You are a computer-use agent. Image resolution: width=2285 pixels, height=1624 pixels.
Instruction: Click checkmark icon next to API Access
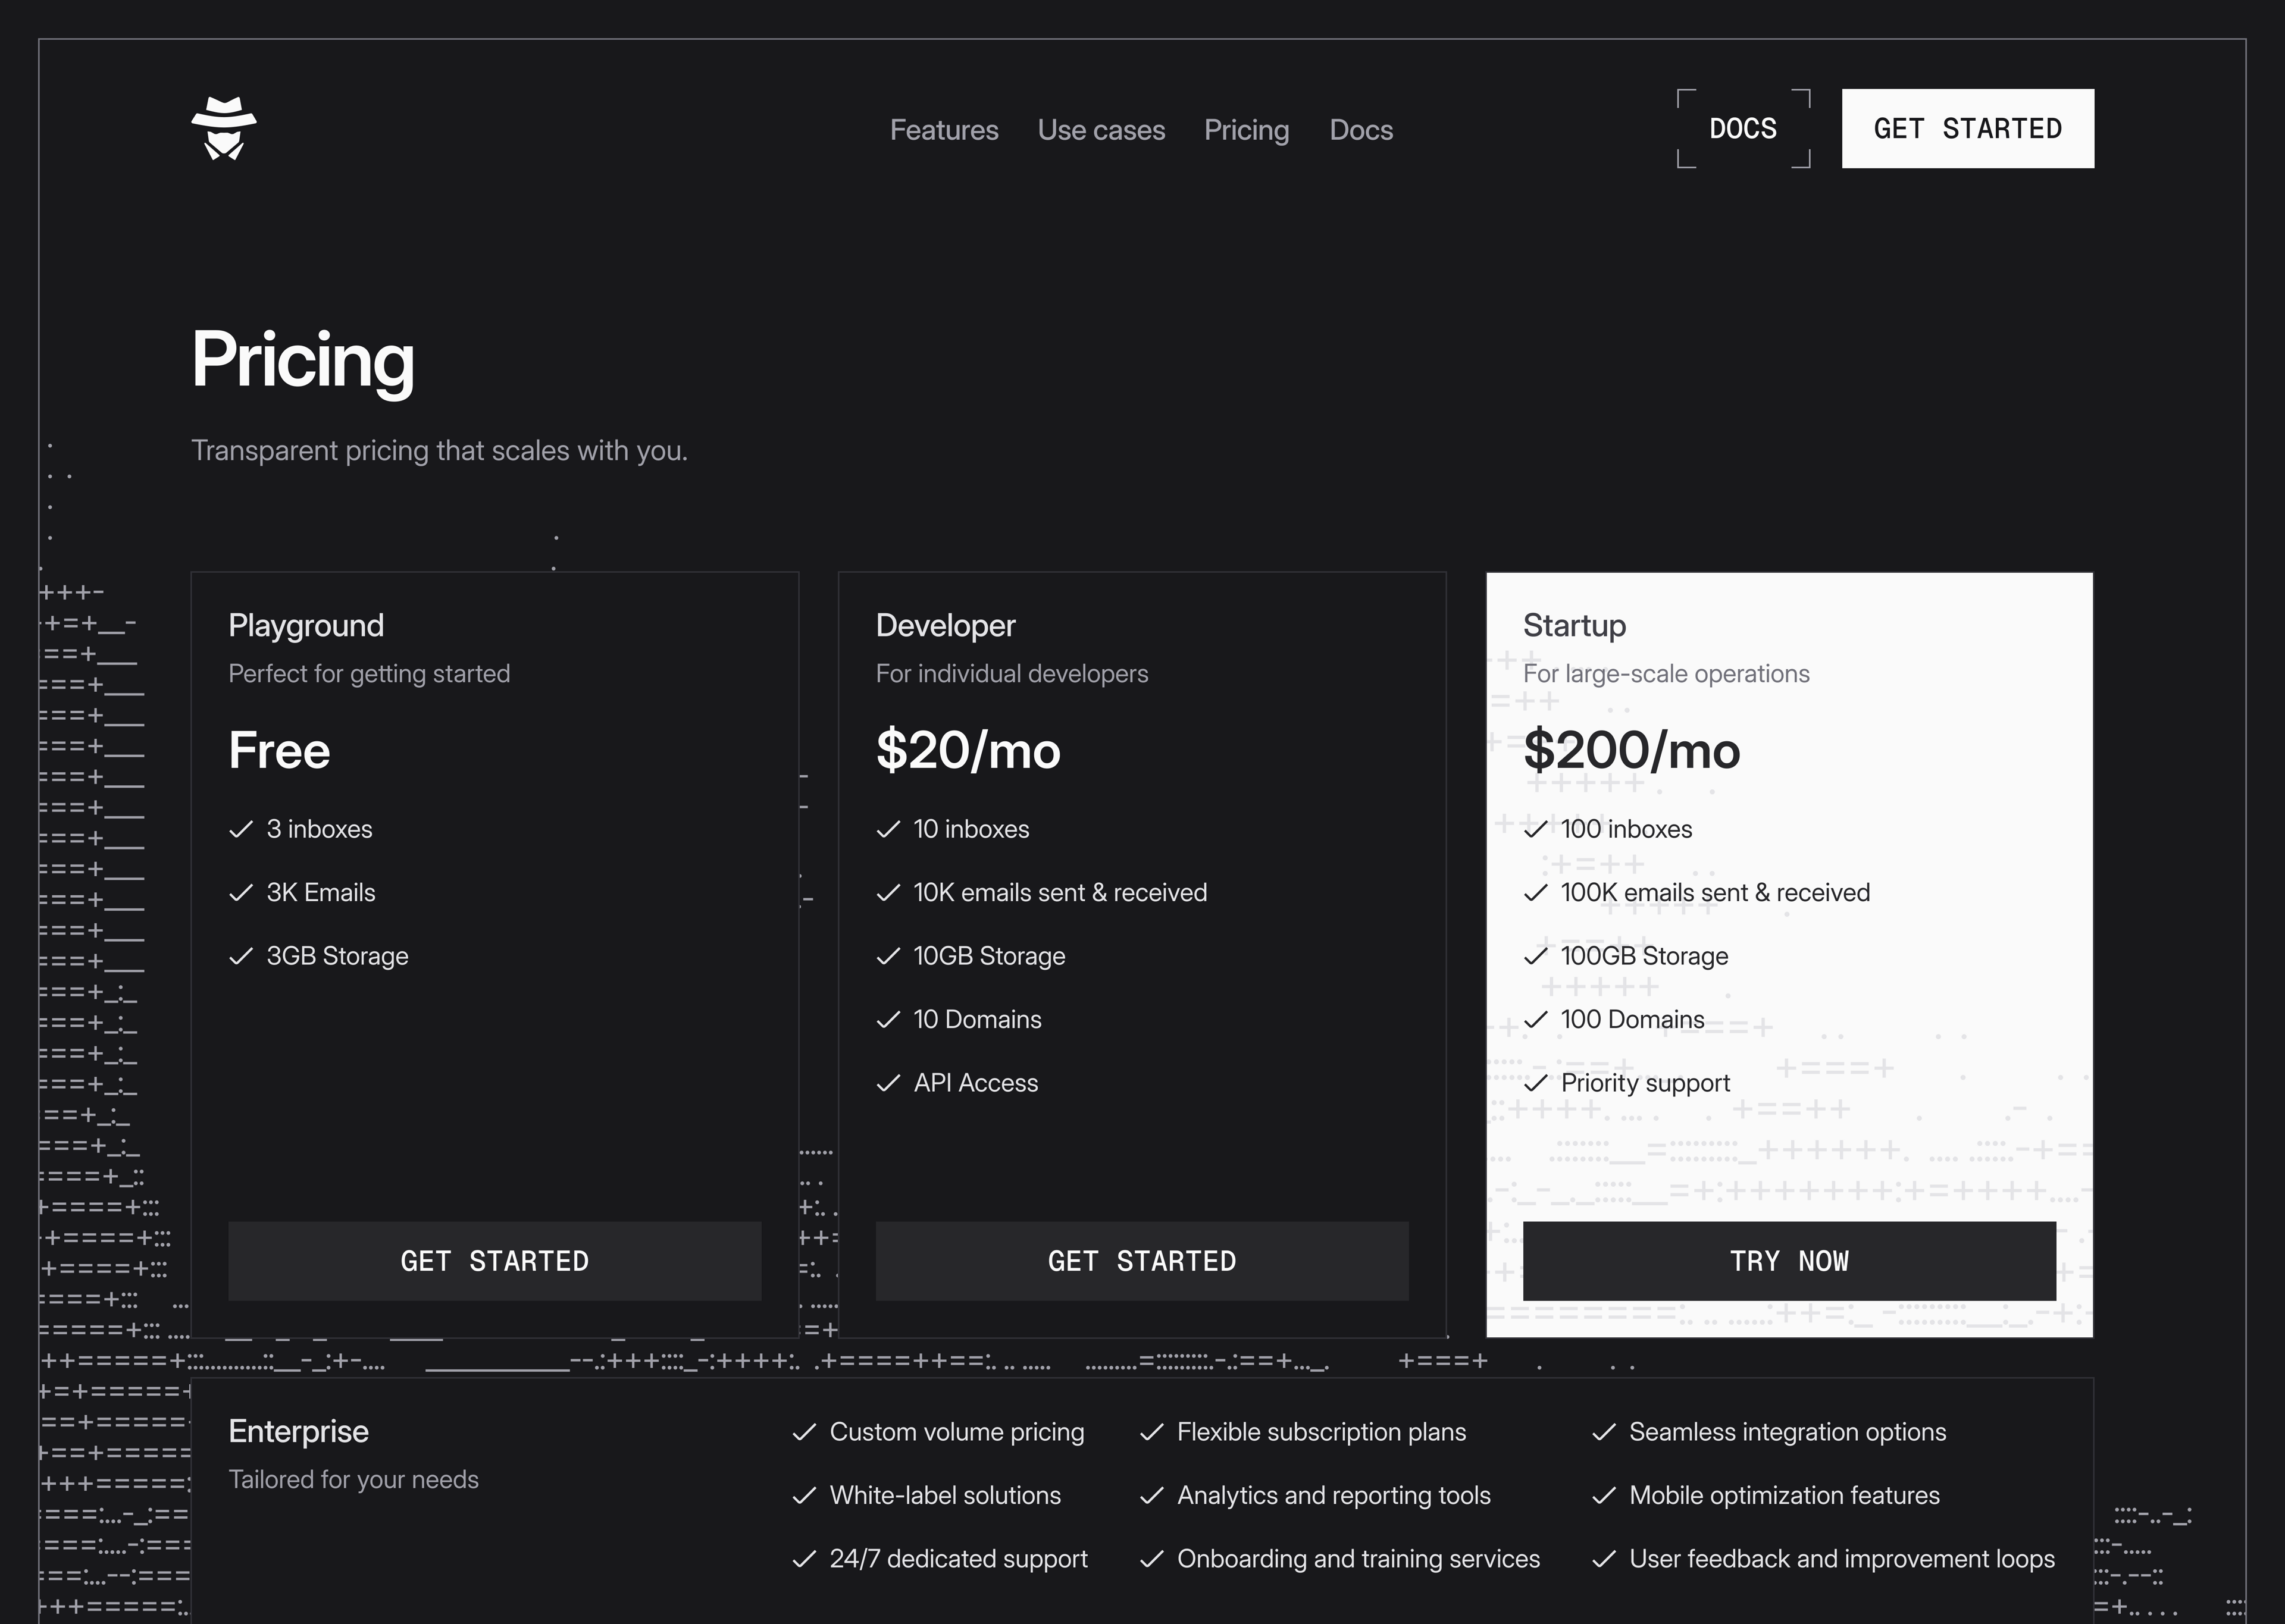click(x=888, y=1083)
